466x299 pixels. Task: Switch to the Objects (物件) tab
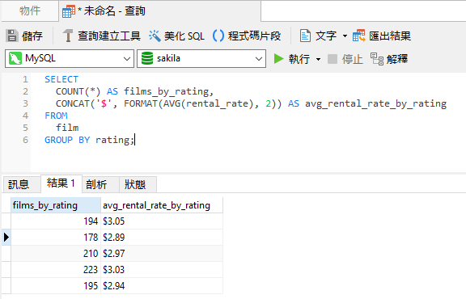pos(30,11)
